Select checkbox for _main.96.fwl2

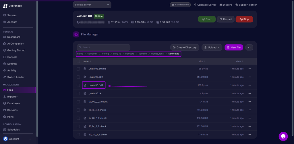[78, 85]
